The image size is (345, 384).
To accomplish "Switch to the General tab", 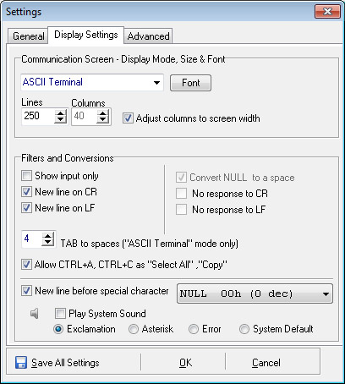I will pos(28,36).
